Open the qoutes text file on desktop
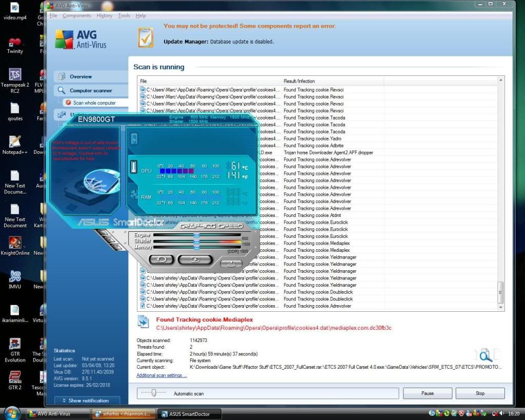Screen dimensions: 525x420 click(x=15, y=112)
